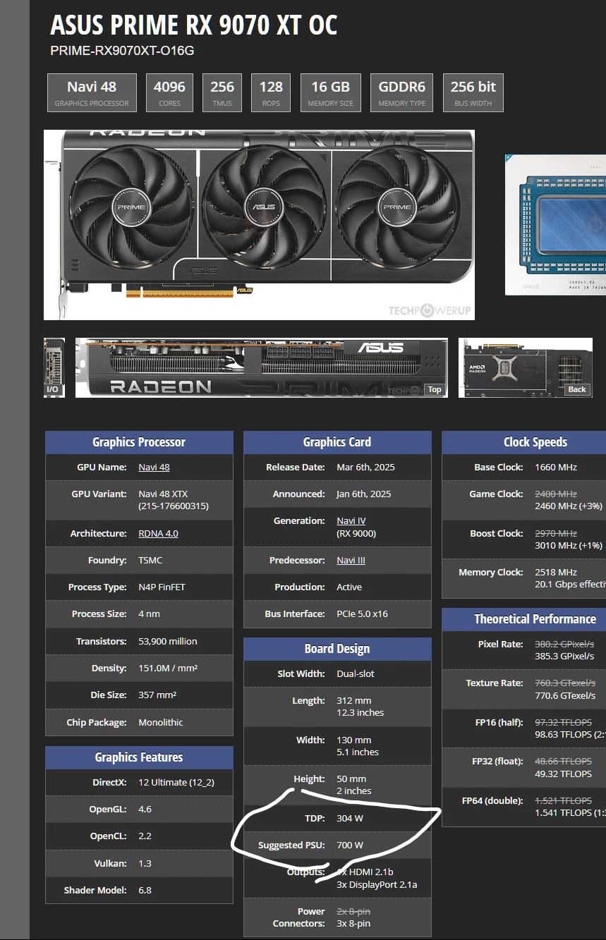Click the Texture Rate 770.6 GTexel/s value

click(565, 695)
